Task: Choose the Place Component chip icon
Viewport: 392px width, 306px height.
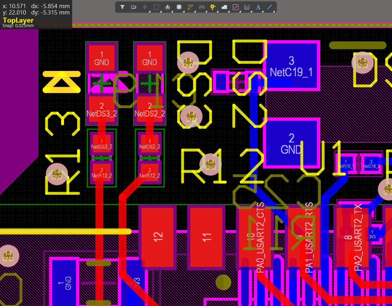Action: (179, 7)
